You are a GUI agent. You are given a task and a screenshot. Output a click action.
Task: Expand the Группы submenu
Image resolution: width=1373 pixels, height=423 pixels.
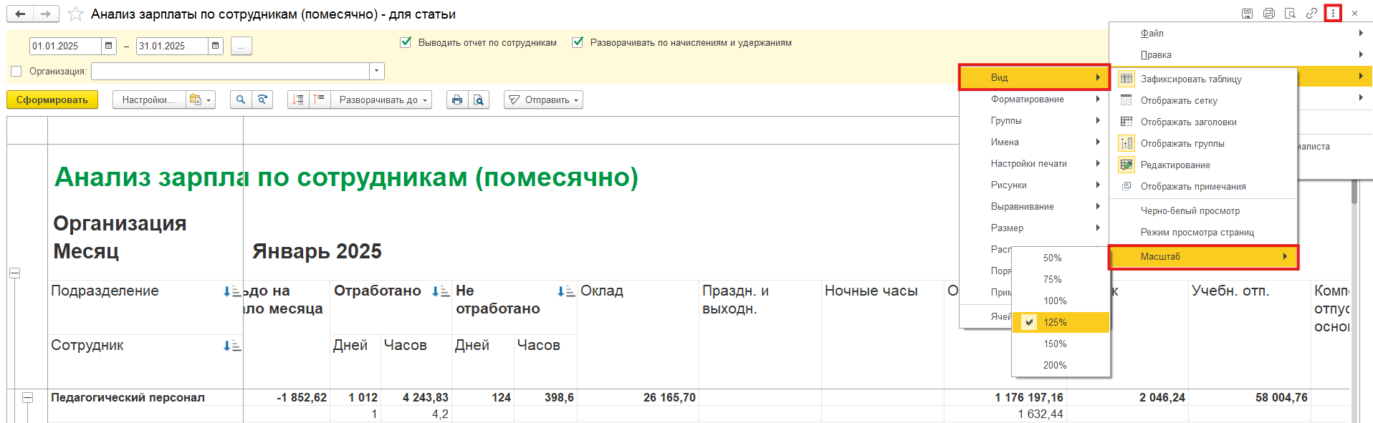click(x=1034, y=120)
